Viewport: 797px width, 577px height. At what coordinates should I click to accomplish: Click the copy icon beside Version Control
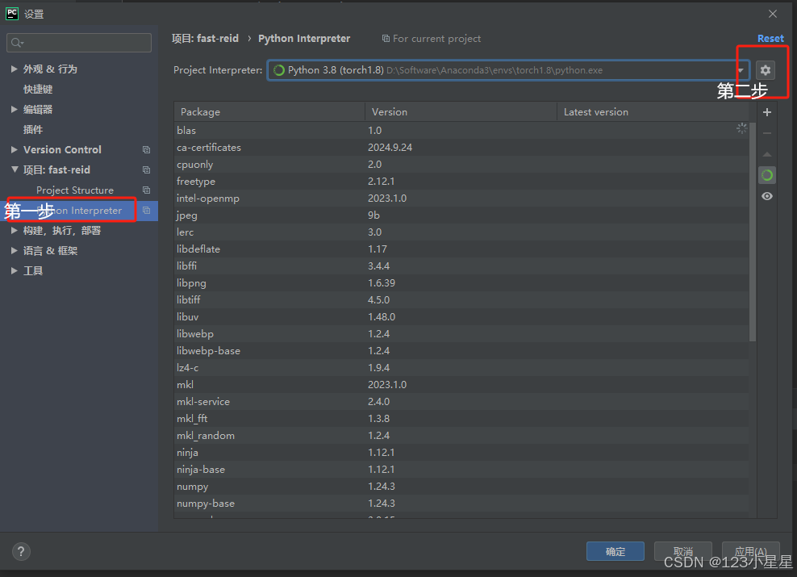click(146, 150)
